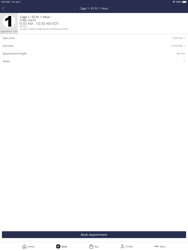Switch to the More tab label
This screenshot has width=188, height=251.
(162, 246)
